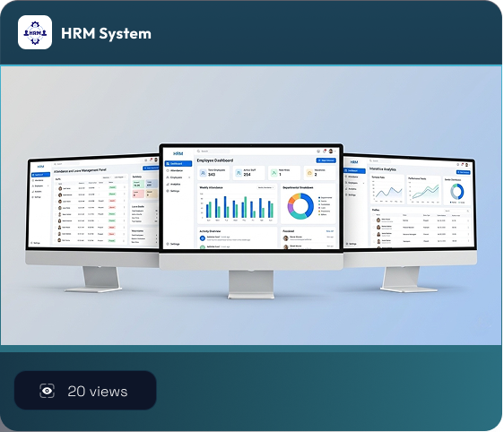The height and width of the screenshot is (432, 504).
Task: Select Dashboard in center monitor sidebar
Action: (x=178, y=163)
